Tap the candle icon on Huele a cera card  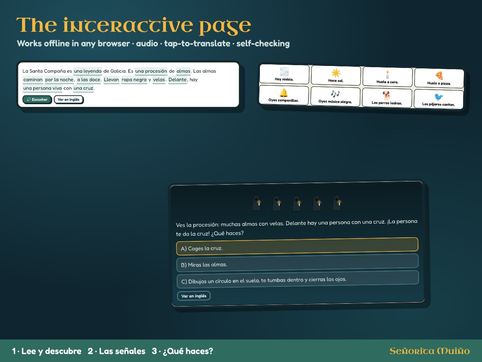[x=388, y=74]
